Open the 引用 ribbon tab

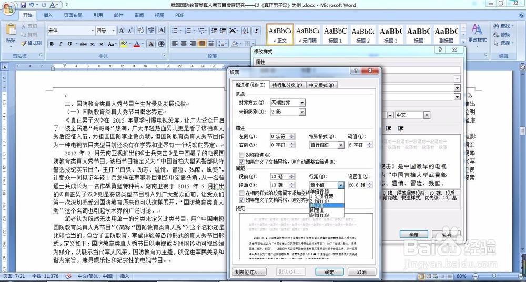click(98, 15)
